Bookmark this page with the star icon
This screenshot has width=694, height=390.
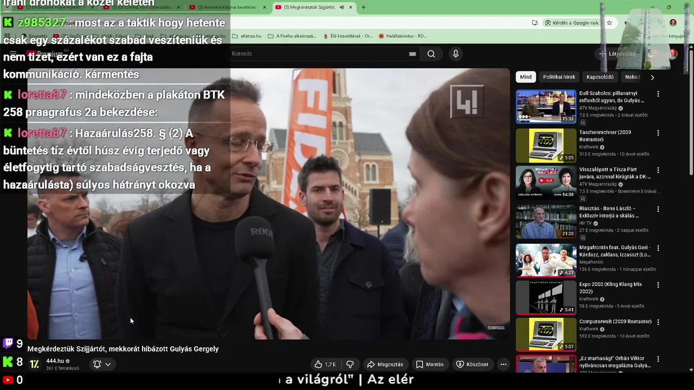[x=609, y=23]
